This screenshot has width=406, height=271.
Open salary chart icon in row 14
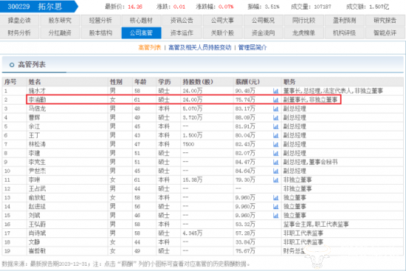(x=275, y=207)
